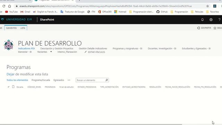The height and width of the screenshot is (125, 222).
Task: Go to the browser home page icon
Action: tap(9, 6)
